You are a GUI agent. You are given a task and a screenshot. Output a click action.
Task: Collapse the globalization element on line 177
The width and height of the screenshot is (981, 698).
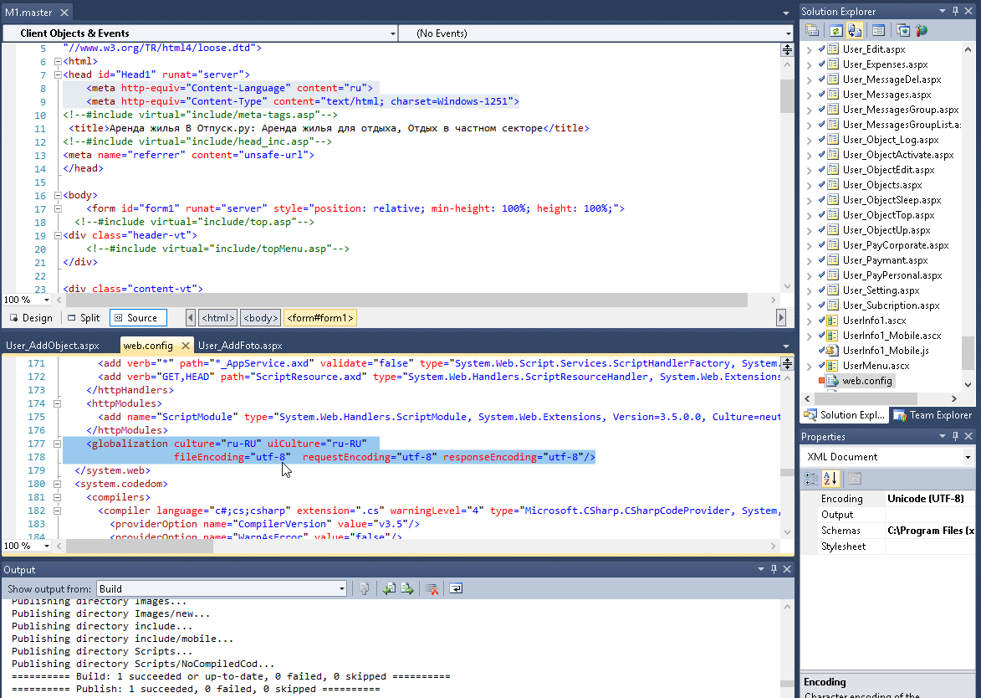(58, 444)
